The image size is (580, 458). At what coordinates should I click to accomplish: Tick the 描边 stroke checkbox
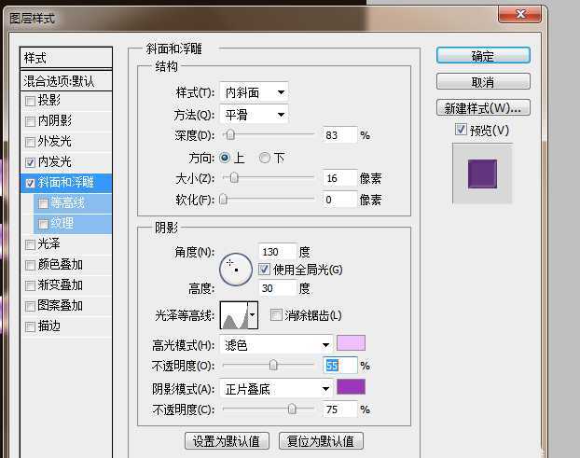30,326
